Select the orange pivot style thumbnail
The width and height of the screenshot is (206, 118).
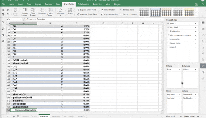166,12
